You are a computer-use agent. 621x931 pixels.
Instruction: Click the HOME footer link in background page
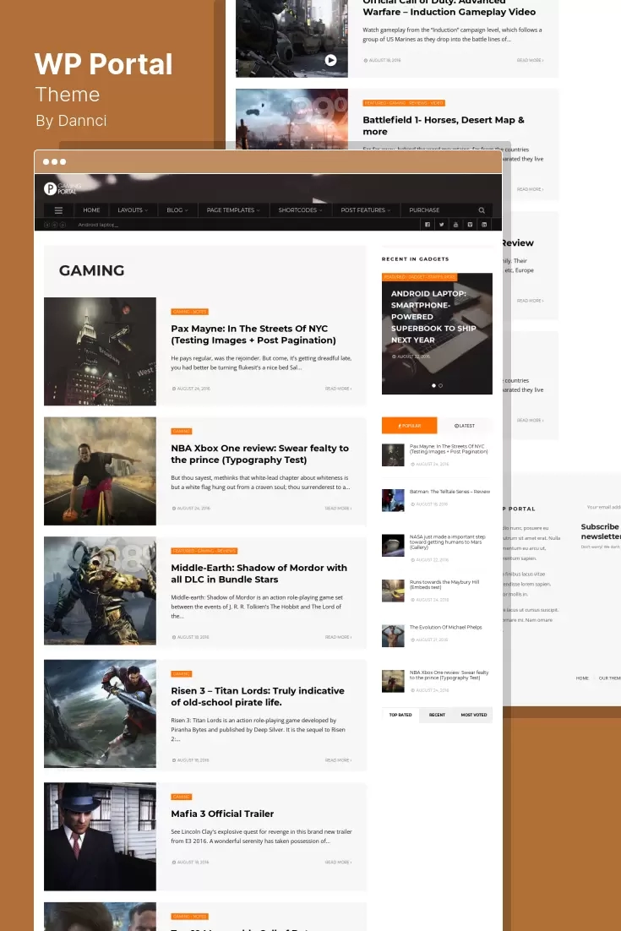click(582, 678)
